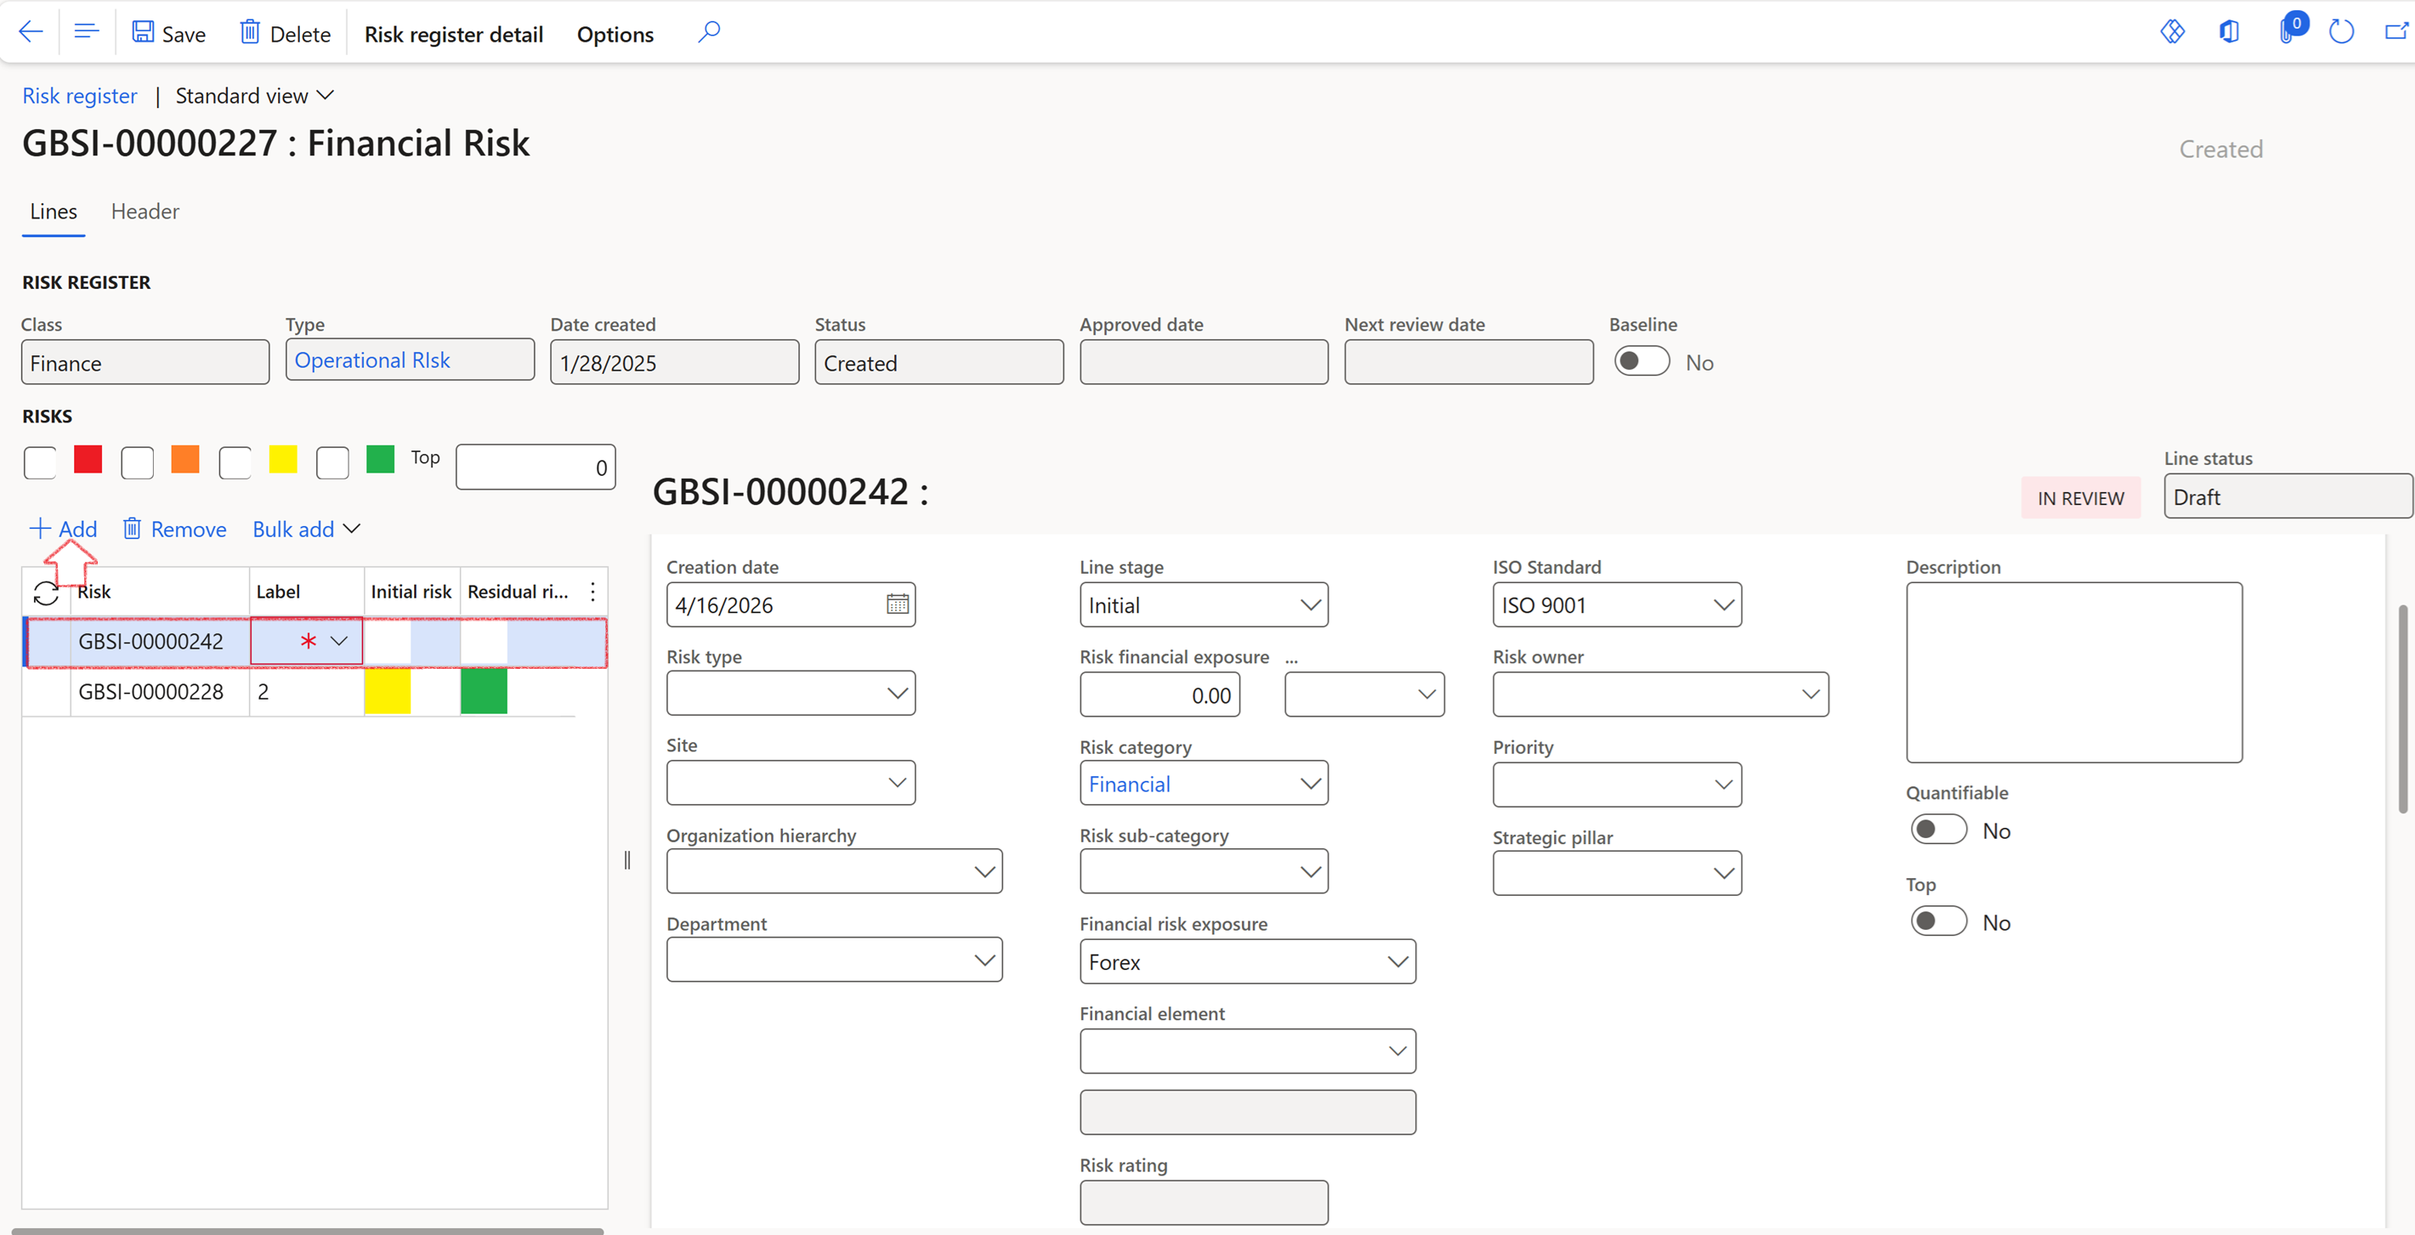
Task: Switch to the Header tab
Action: [145, 212]
